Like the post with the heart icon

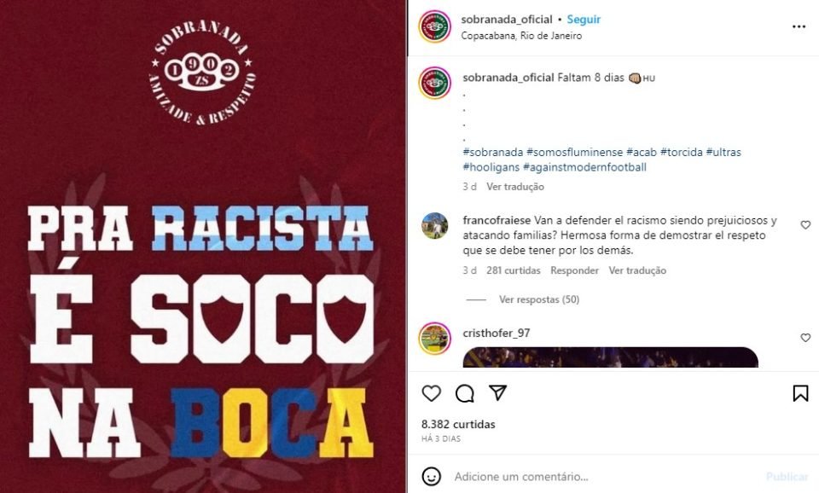coord(432,393)
